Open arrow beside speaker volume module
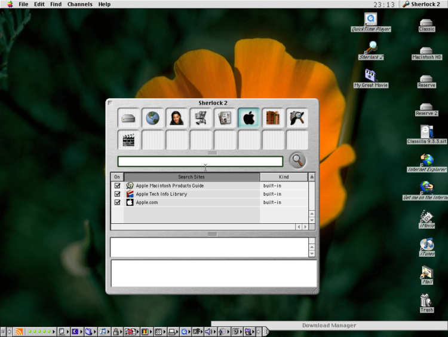448x337 pixels. click(214, 332)
